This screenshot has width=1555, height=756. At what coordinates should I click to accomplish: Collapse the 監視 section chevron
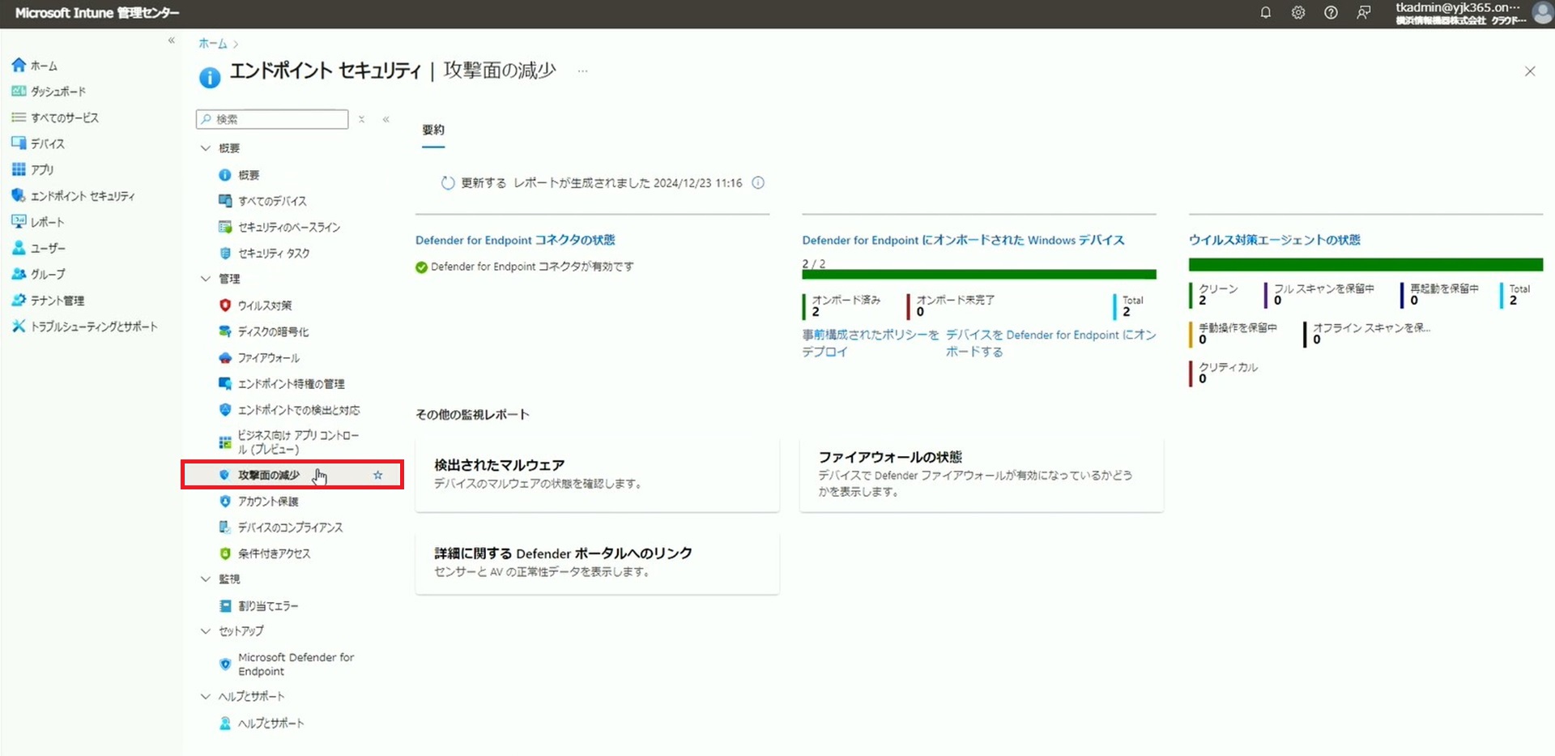coord(206,579)
